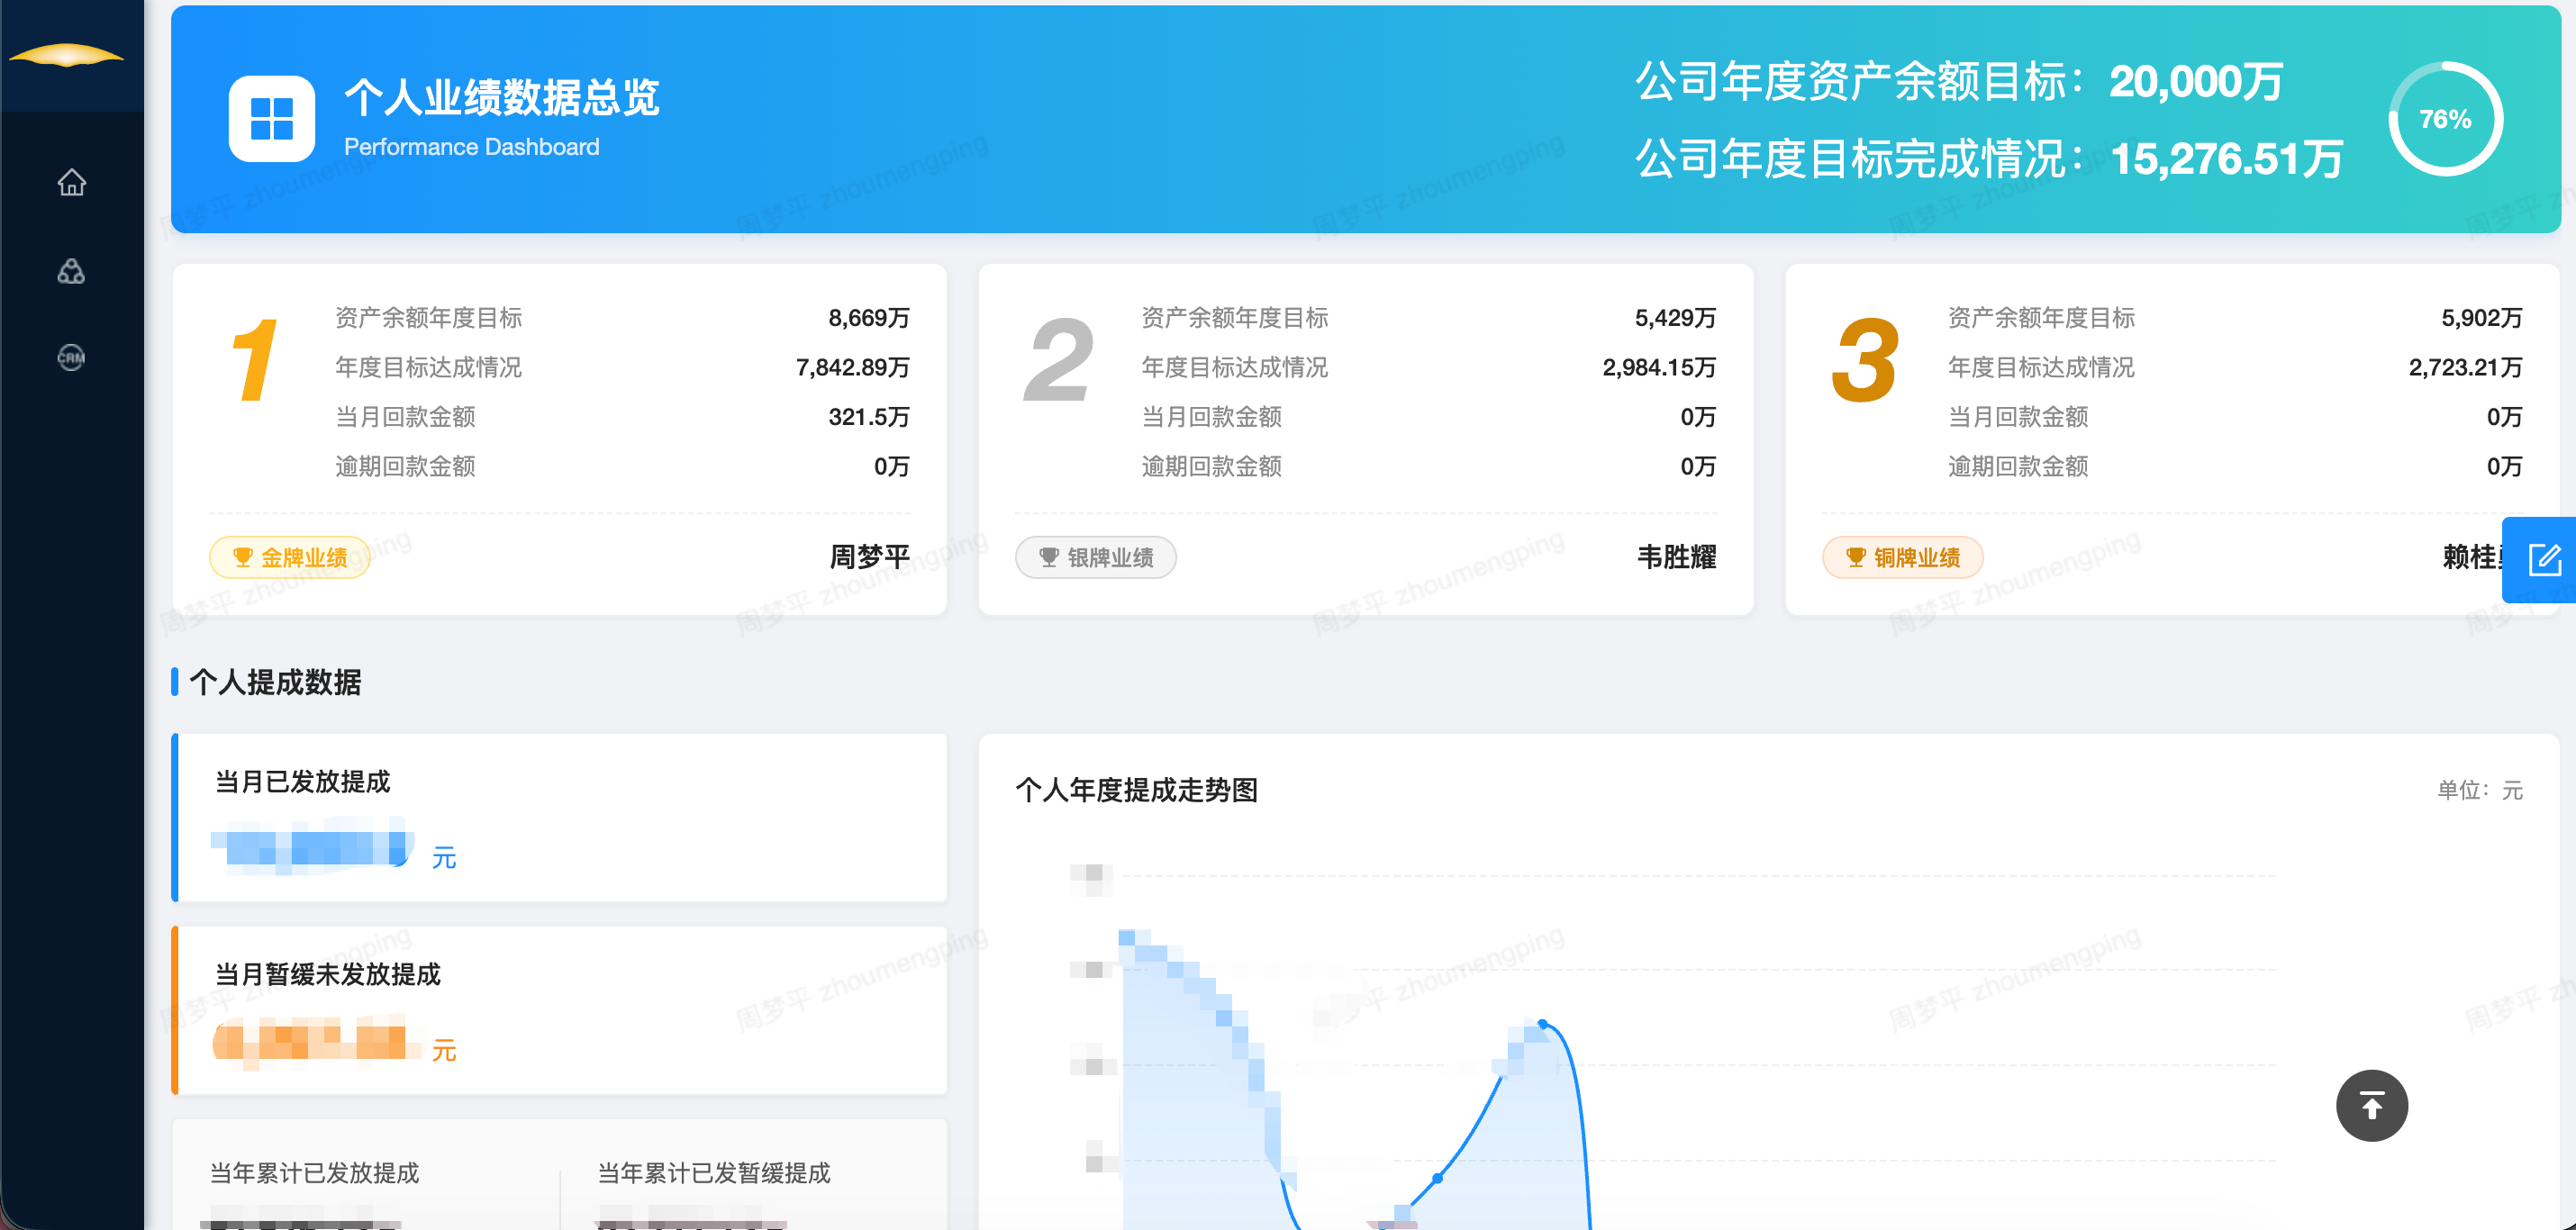
Task: Click the dashboard grid icon in header
Action: tap(271, 119)
